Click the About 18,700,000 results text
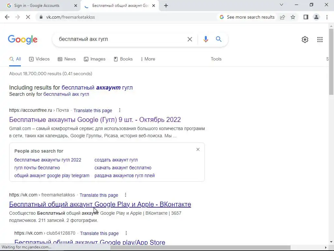This screenshot has height=251, width=334. pyautogui.click(x=51, y=74)
